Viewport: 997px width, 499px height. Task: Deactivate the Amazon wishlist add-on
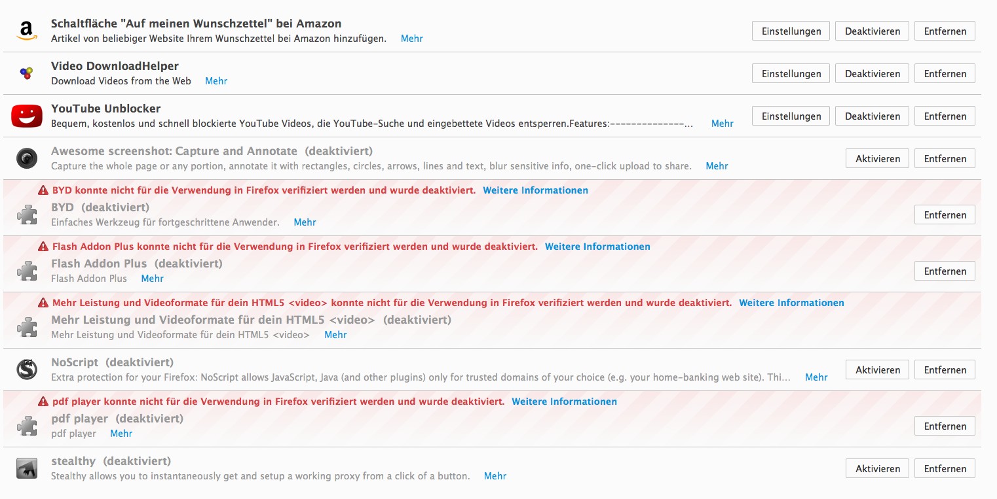point(873,31)
